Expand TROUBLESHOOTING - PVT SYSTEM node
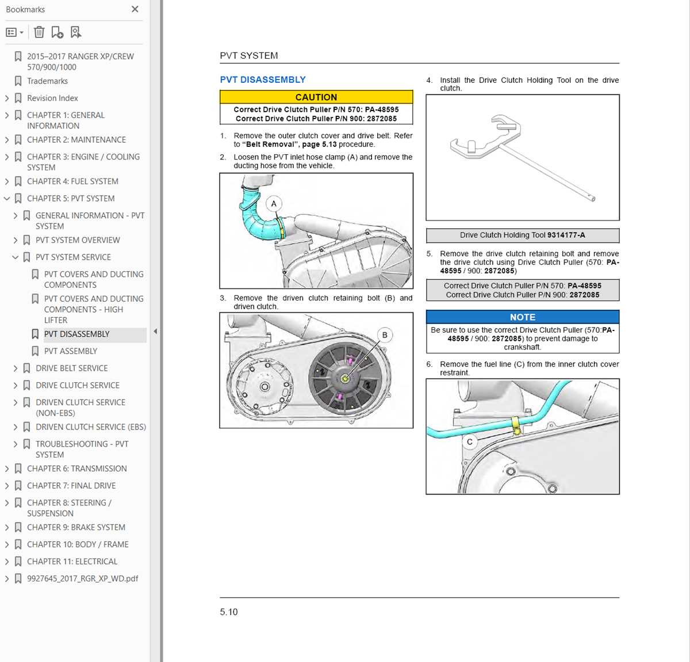Viewport: 690px width, 662px height. (x=16, y=444)
